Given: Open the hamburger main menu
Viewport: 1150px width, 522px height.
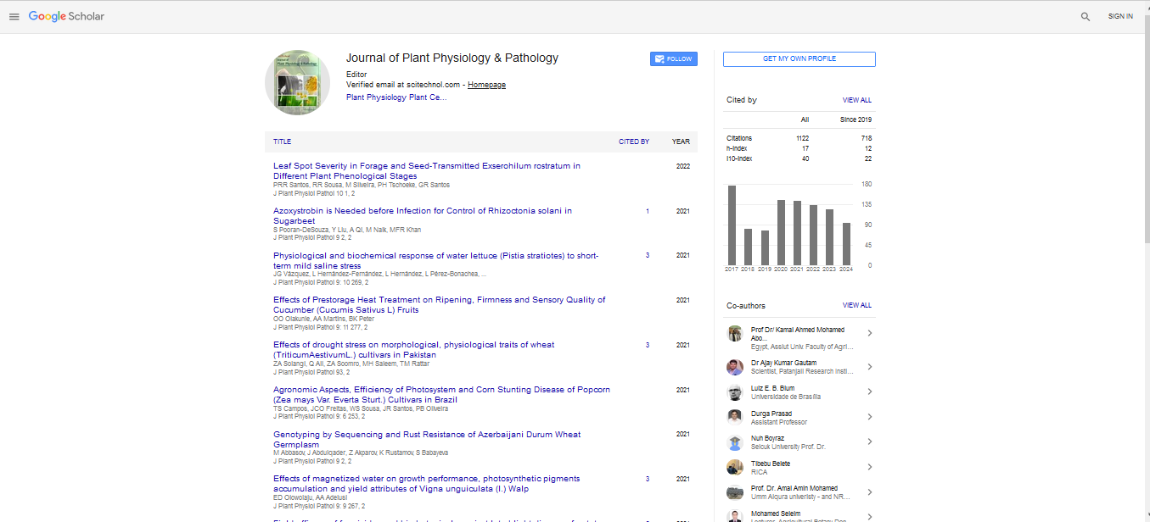Looking at the screenshot, I should pyautogui.click(x=14, y=17).
